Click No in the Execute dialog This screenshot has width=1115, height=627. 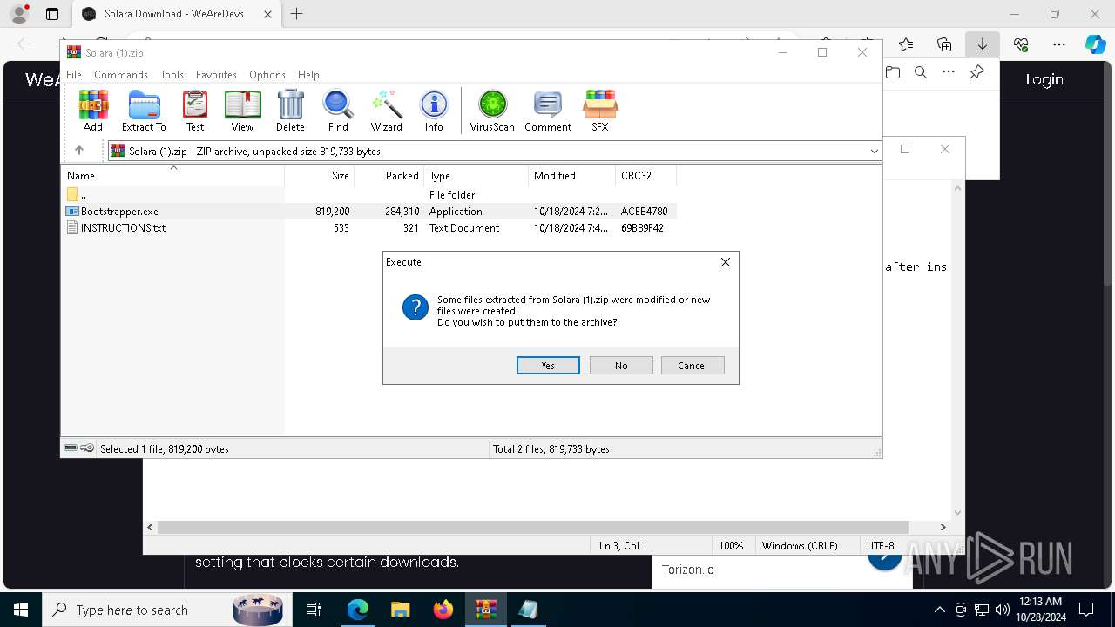(x=621, y=366)
